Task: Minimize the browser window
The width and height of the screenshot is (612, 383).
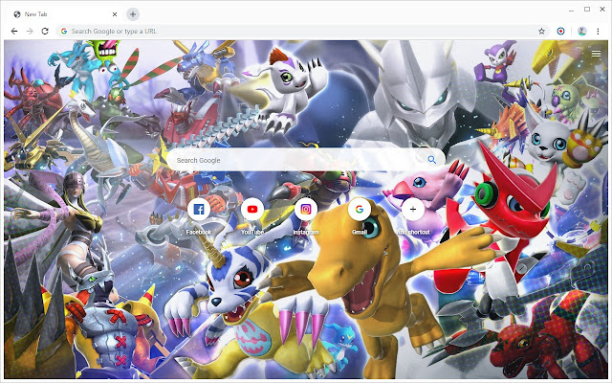Action: 572,10
